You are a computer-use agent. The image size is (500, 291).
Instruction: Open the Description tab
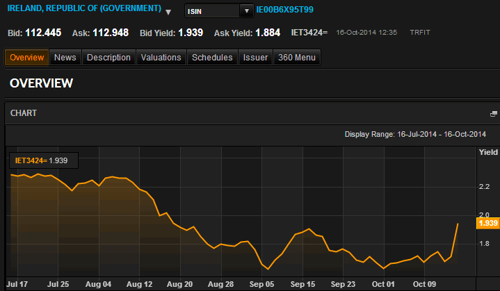click(108, 58)
